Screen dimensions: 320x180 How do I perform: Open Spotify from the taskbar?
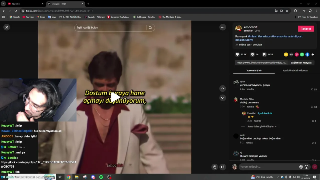point(101,177)
